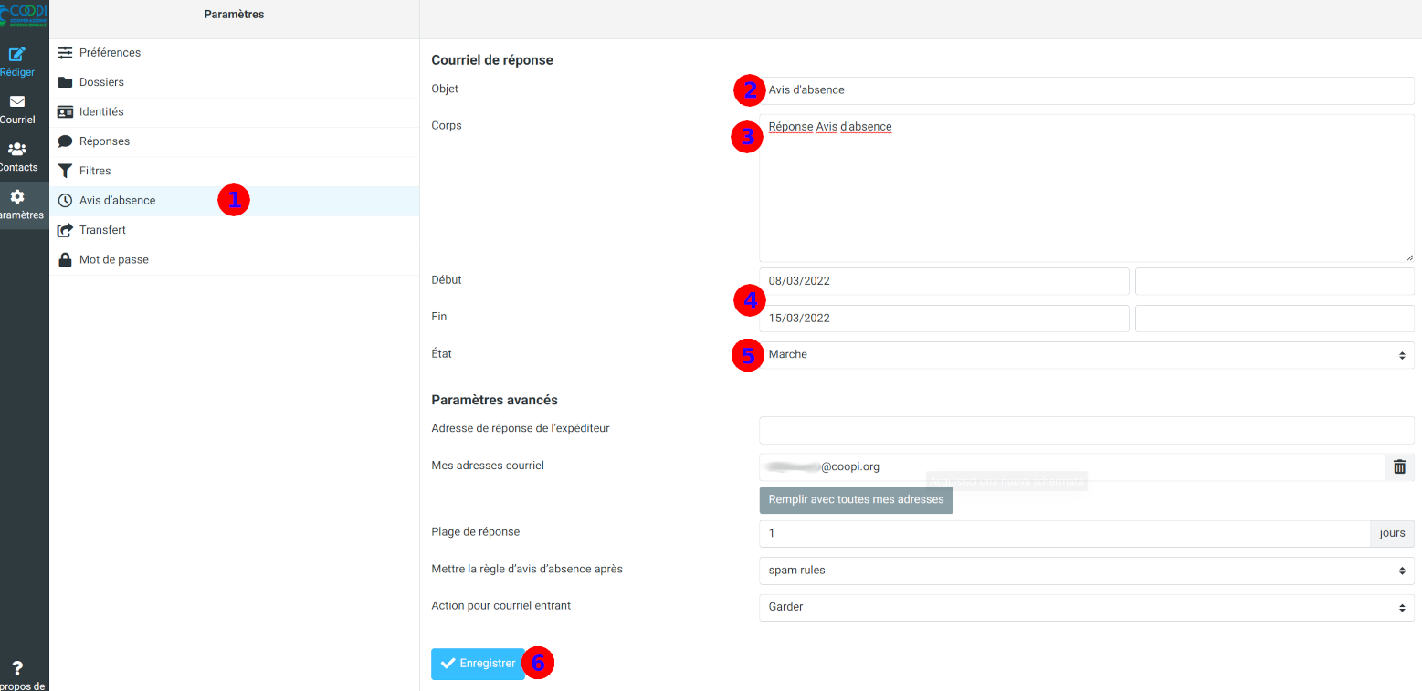The image size is (1422, 691).
Task: Click the Paramètres gear icon
Action: (17, 197)
